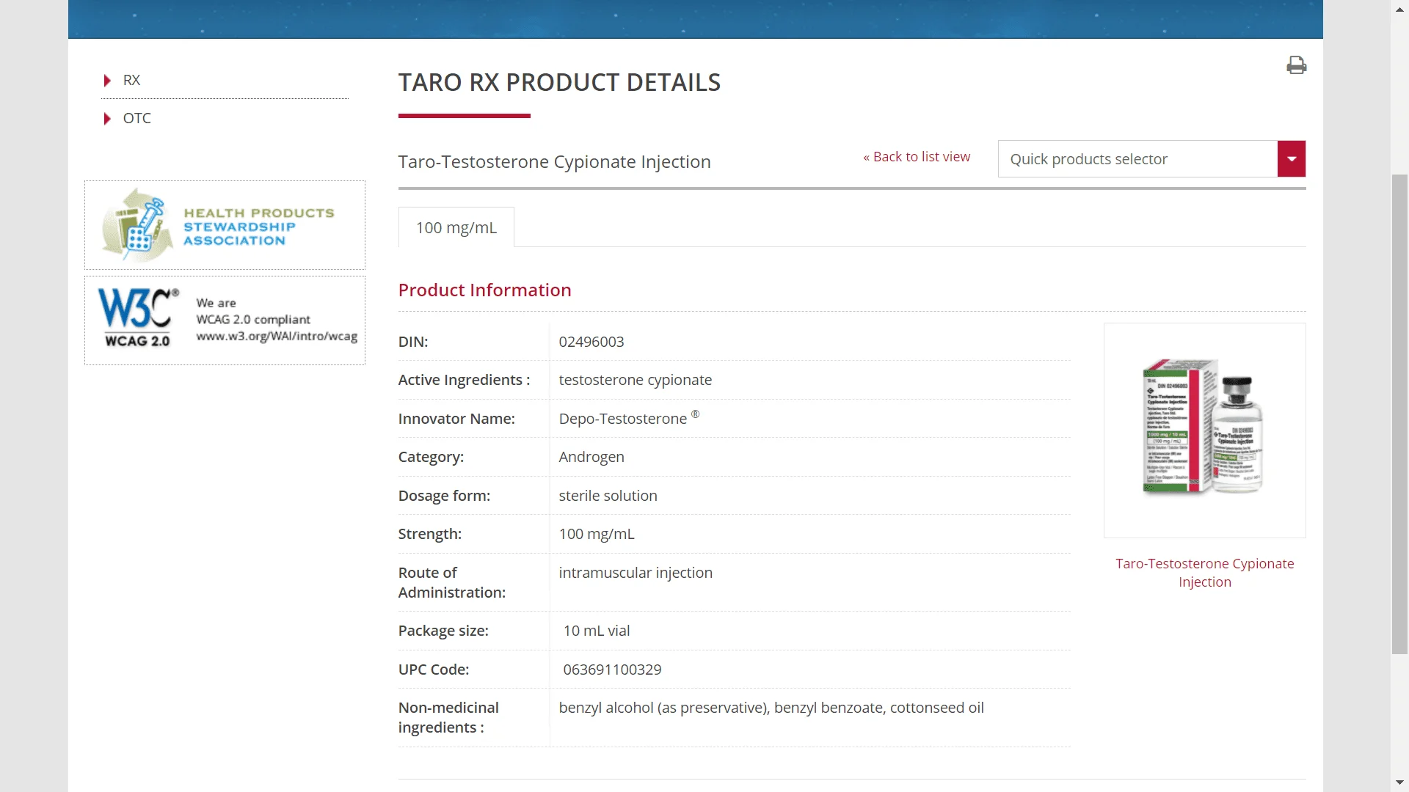The height and width of the screenshot is (792, 1409).
Task: Click the scrollbar up arrow
Action: point(1400,8)
